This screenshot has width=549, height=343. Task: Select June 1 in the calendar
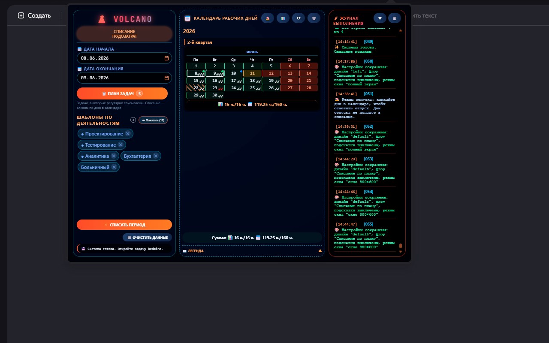(196, 66)
